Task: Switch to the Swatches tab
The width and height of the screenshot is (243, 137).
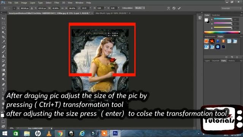Action: [x=216, y=15]
